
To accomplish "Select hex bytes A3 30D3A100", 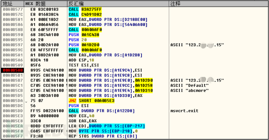I will pyautogui.click(x=44, y=96).
